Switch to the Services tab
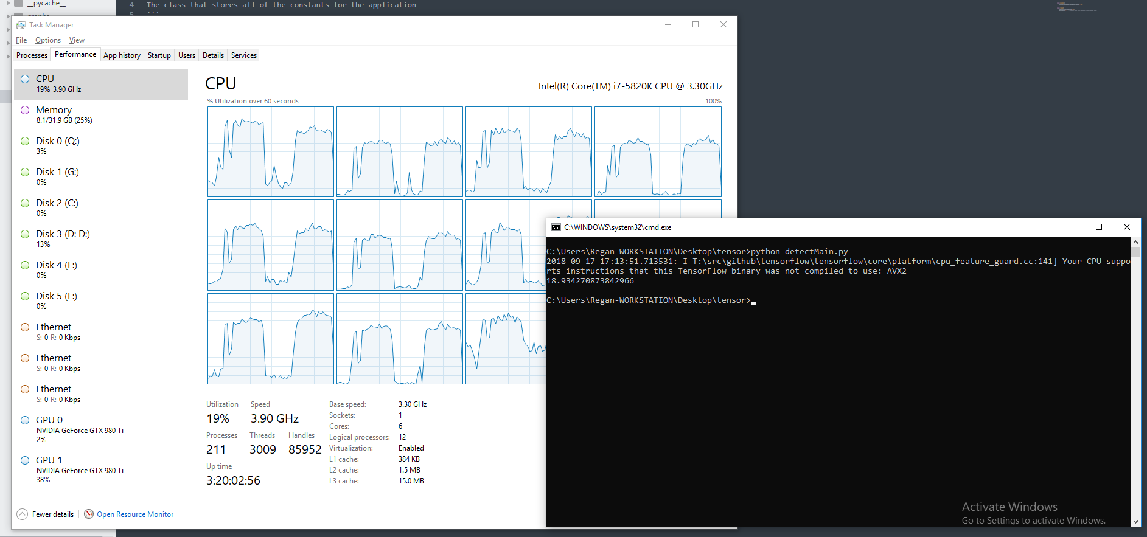This screenshot has height=537, width=1147. (x=244, y=55)
